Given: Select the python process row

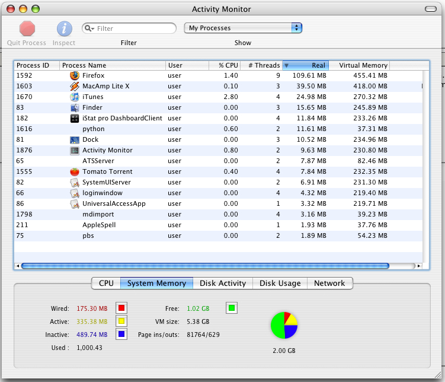Looking at the screenshot, I should [218, 129].
